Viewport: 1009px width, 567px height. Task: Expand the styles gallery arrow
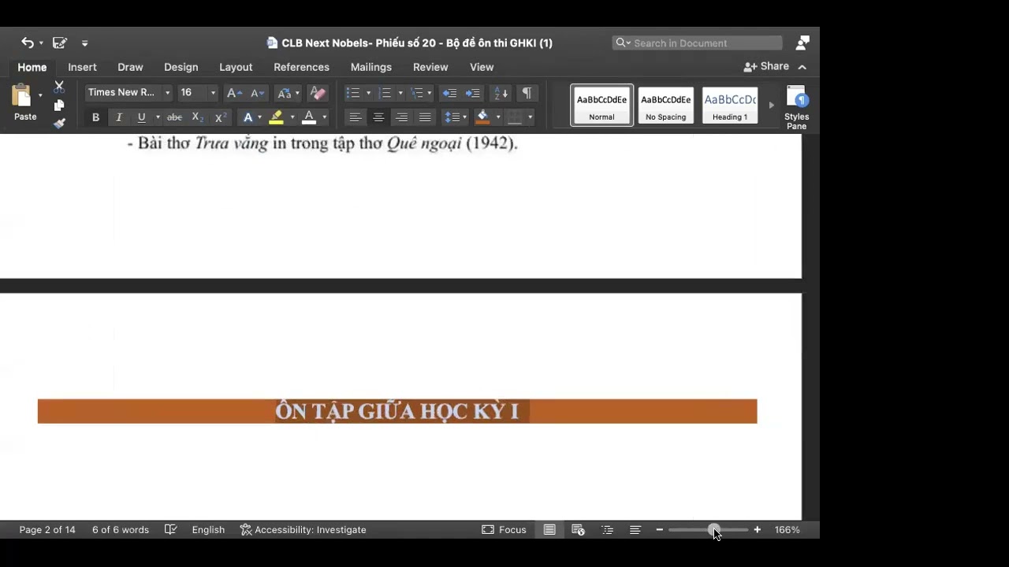771,105
